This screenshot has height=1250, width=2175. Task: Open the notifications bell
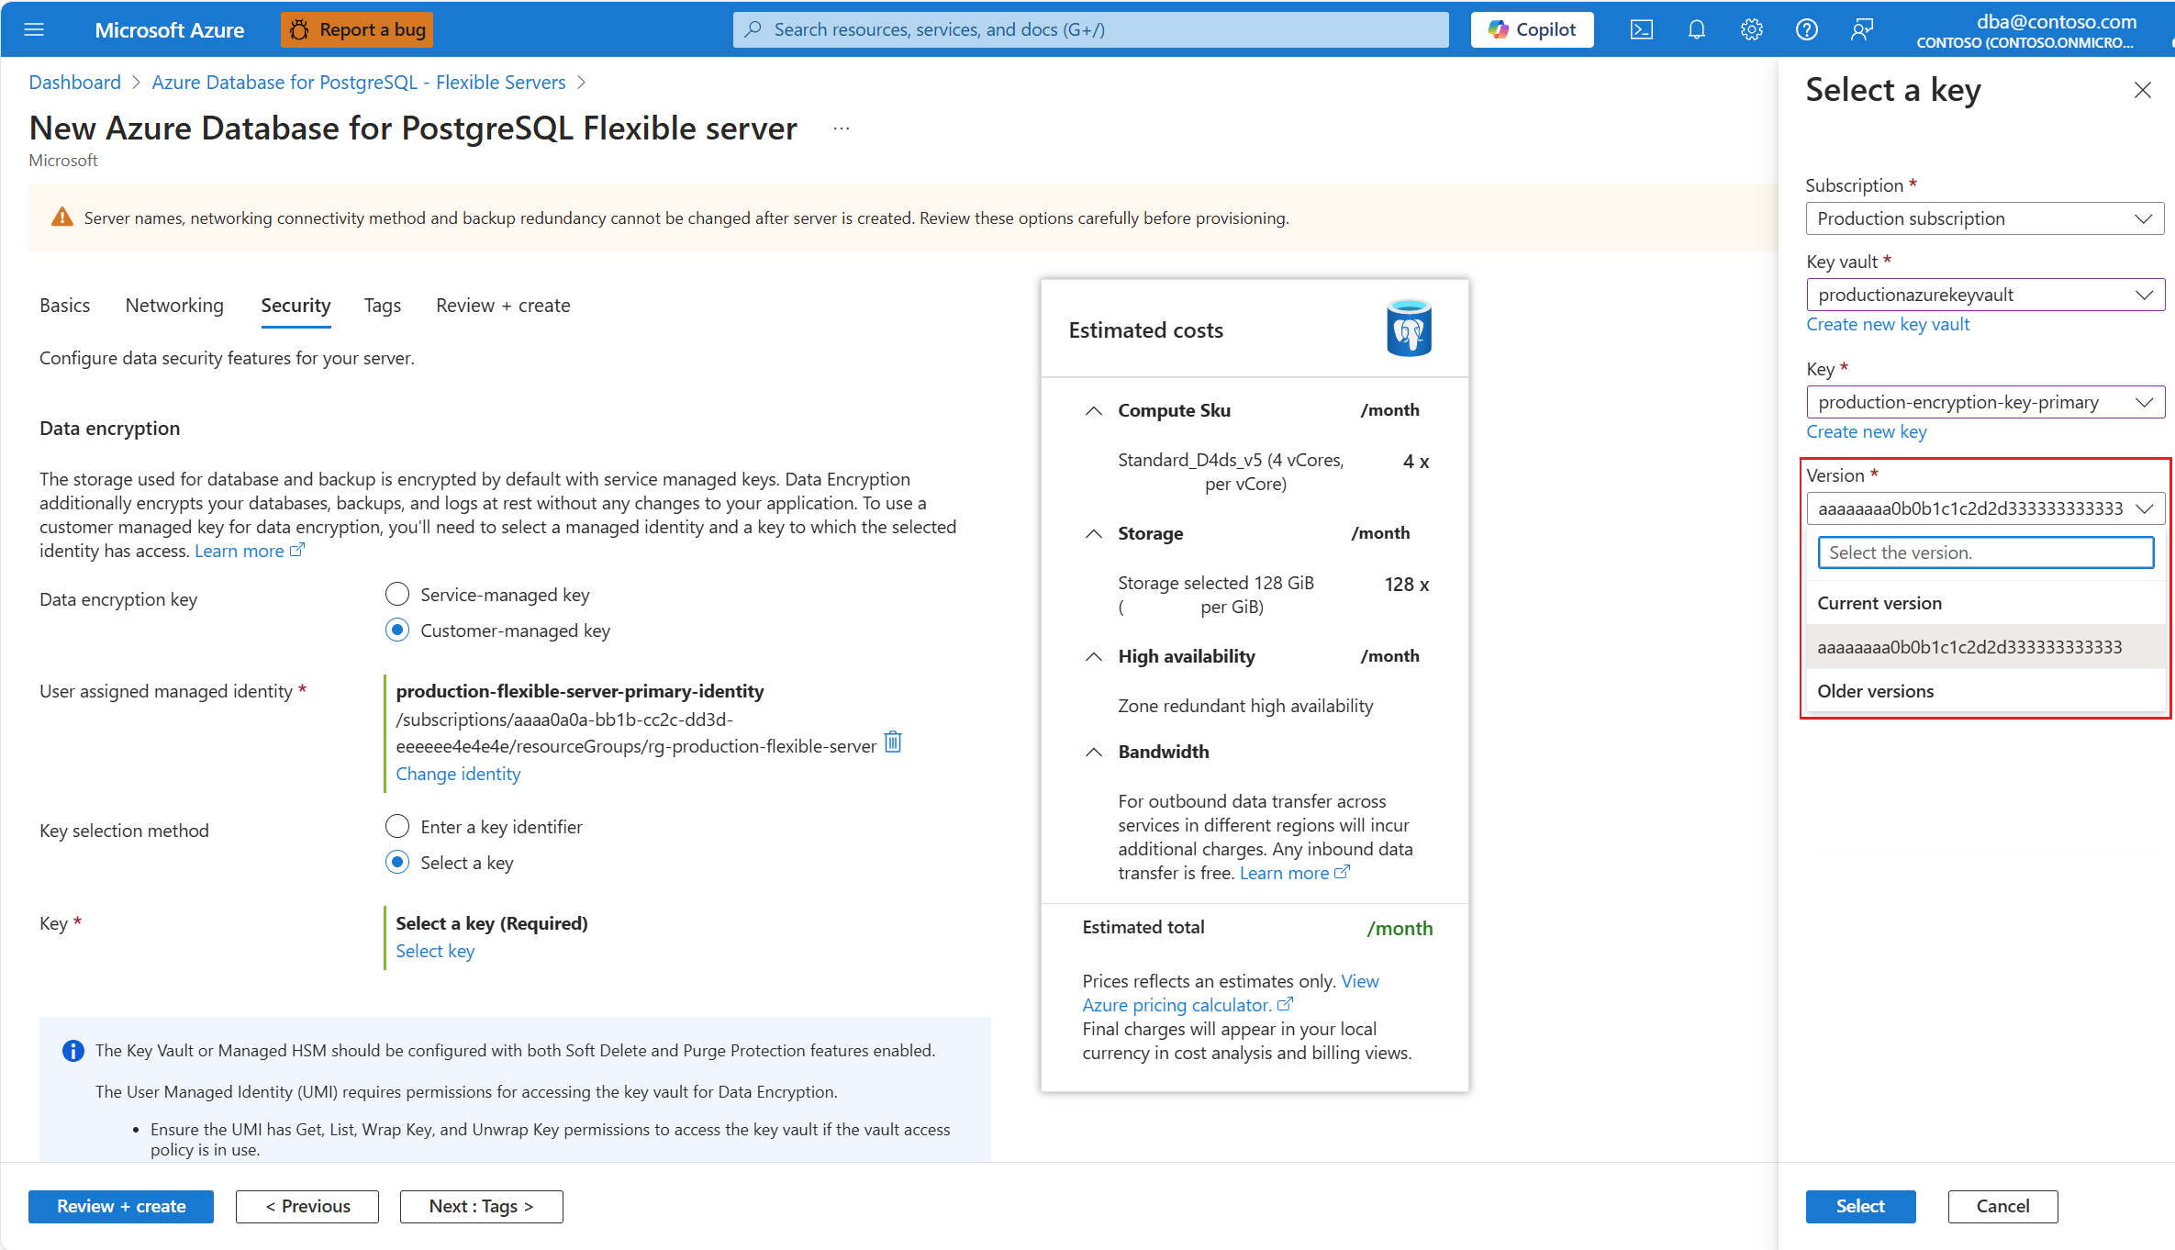tap(1696, 29)
